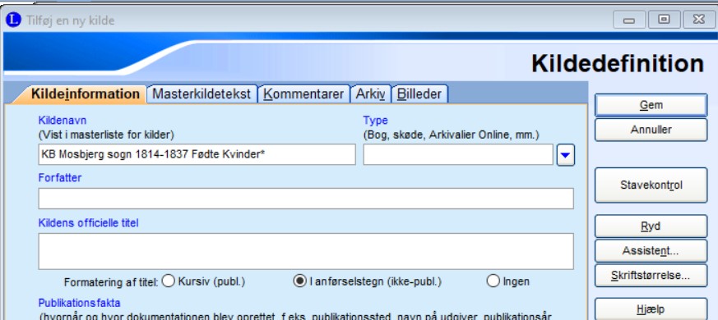Screen dimensions: 718x320
Task: Open the Kommentarer tab
Action: click(x=303, y=94)
